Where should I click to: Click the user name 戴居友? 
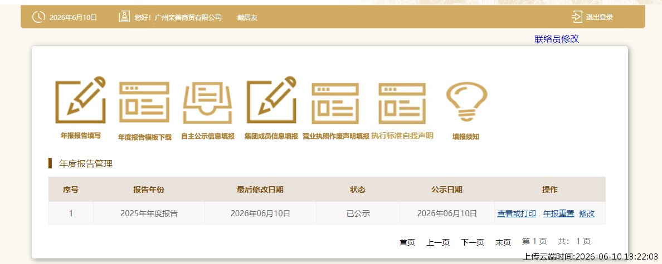[247, 17]
